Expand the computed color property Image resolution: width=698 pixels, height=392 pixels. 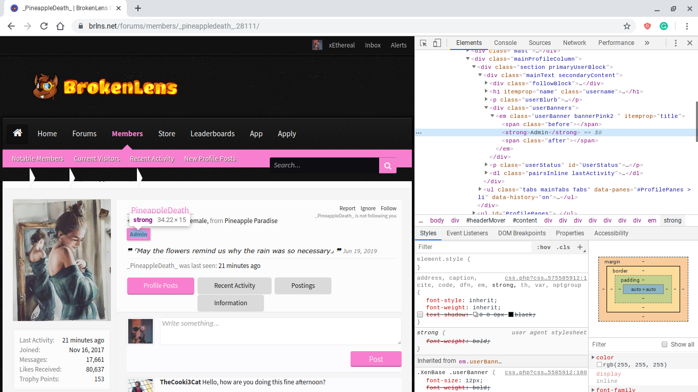pyautogui.click(x=593, y=357)
